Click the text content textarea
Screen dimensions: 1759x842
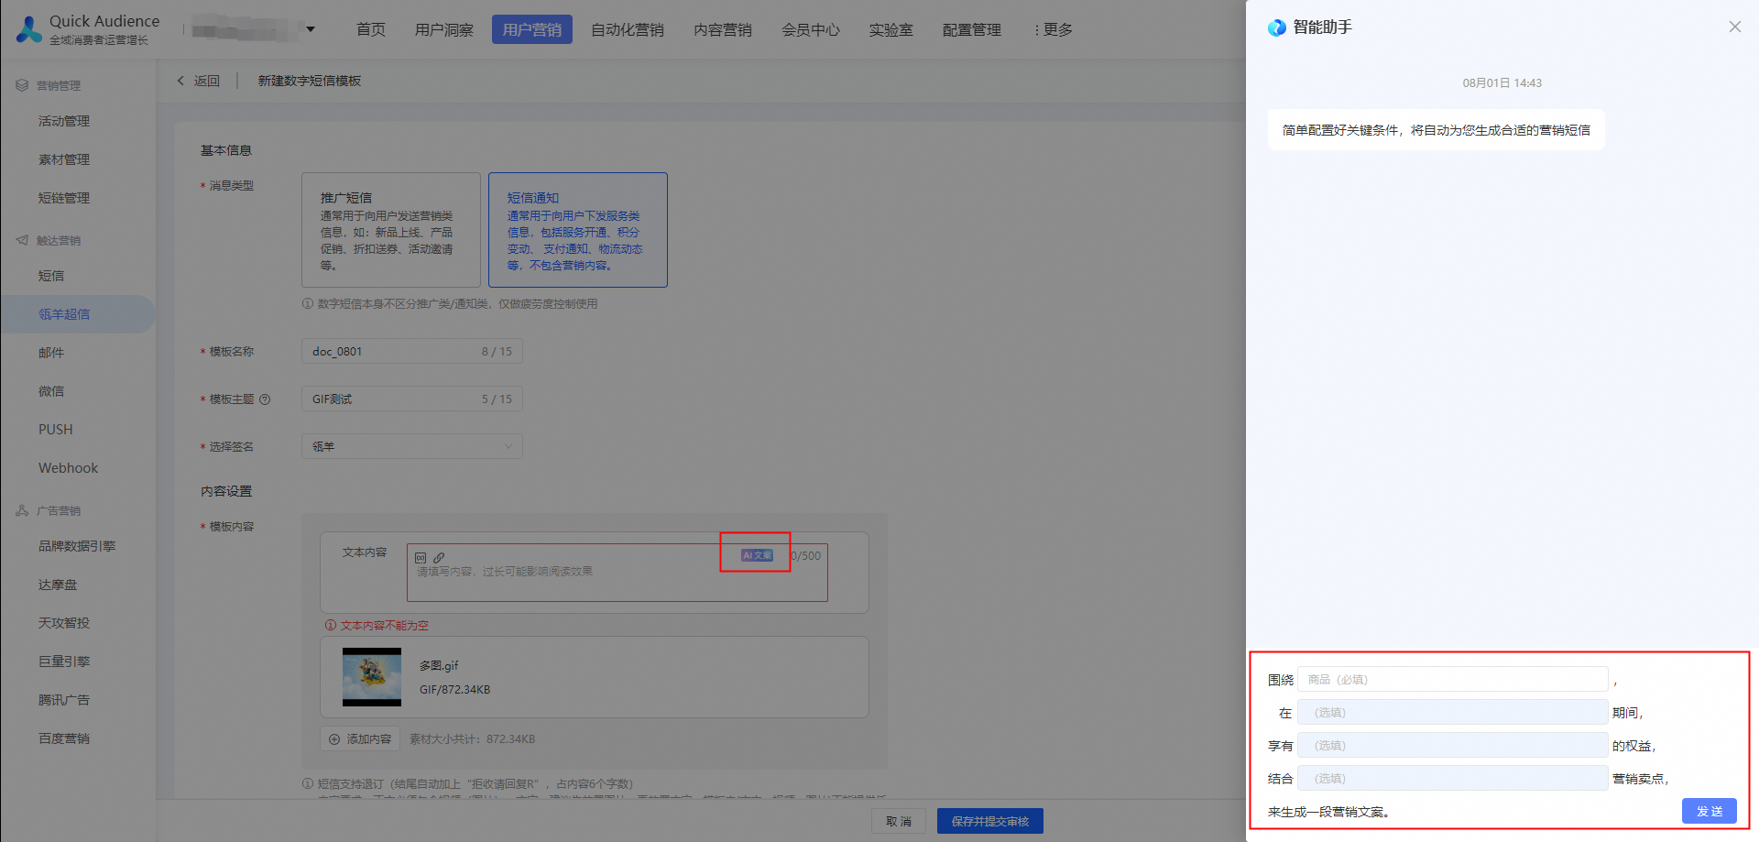(617, 573)
